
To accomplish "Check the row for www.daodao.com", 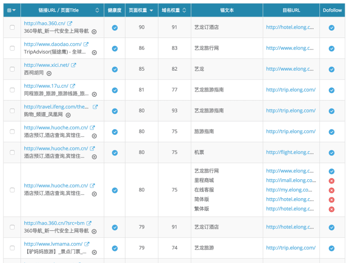I will 12,48.
